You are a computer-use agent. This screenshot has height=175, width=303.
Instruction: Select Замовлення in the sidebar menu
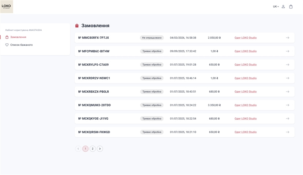(x=18, y=37)
